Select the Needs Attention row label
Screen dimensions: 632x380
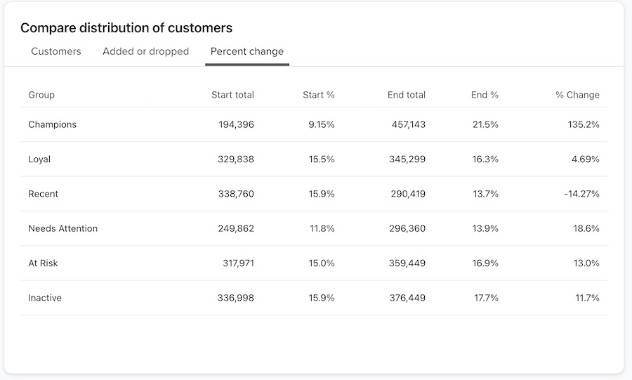pyautogui.click(x=63, y=228)
